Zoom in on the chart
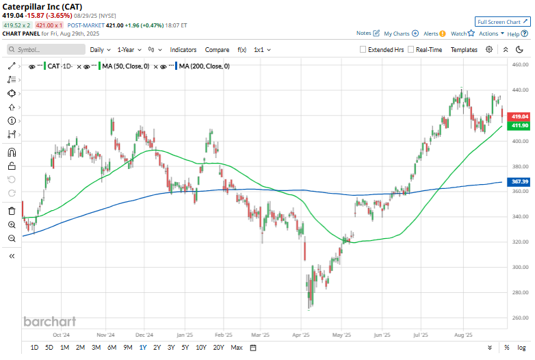The image size is (535, 360). 12,224
